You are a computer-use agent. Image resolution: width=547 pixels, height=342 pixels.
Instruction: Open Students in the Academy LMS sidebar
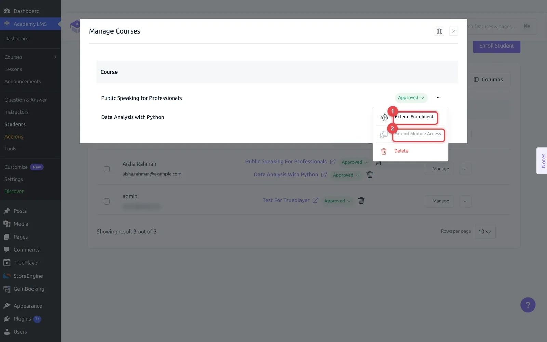click(x=15, y=124)
